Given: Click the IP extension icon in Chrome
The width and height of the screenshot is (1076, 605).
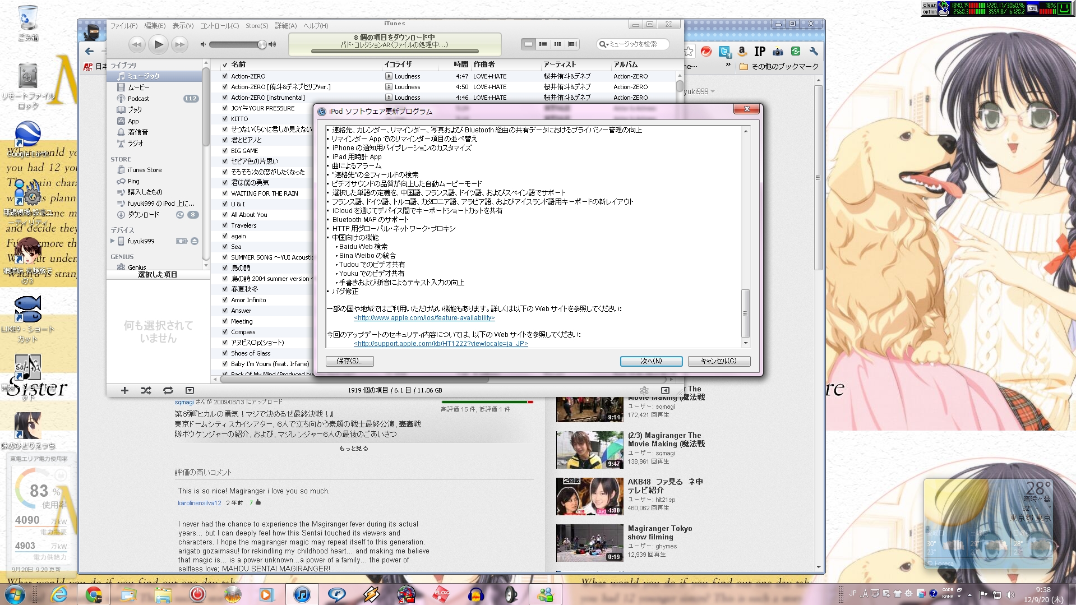Looking at the screenshot, I should pos(760,52).
